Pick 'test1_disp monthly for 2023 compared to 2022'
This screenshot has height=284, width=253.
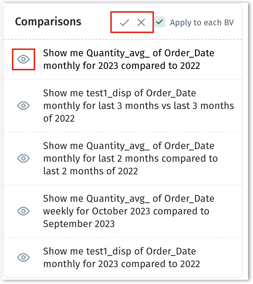point(121,257)
